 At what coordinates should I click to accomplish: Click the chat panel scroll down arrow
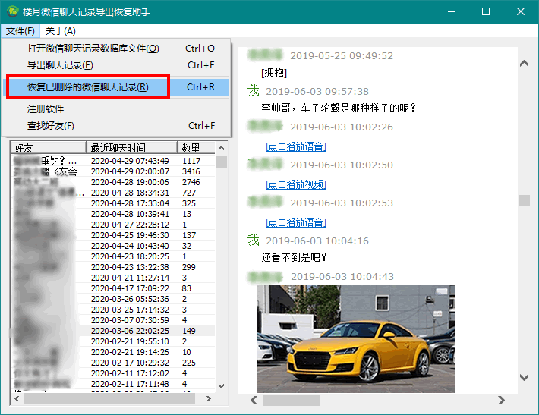pos(524,377)
